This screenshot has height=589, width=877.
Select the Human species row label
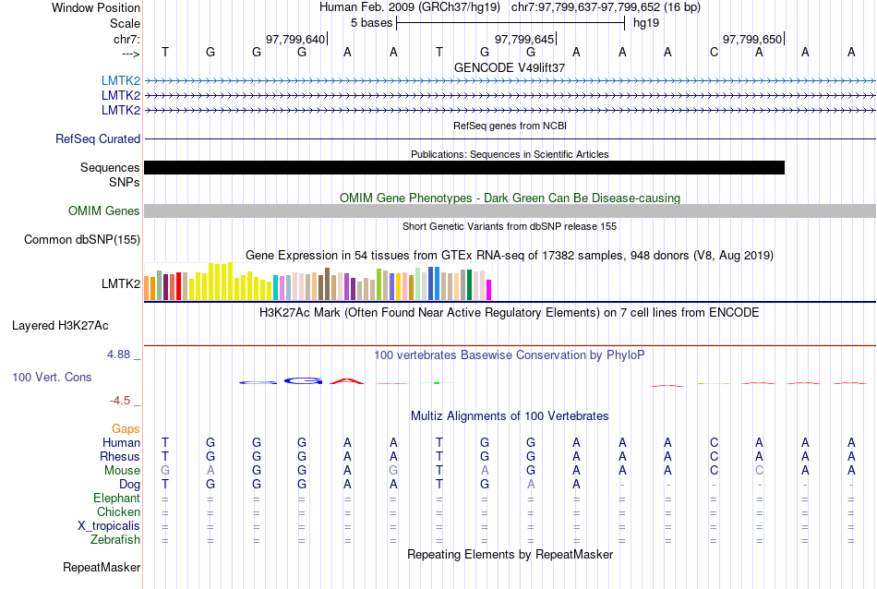pos(121,442)
